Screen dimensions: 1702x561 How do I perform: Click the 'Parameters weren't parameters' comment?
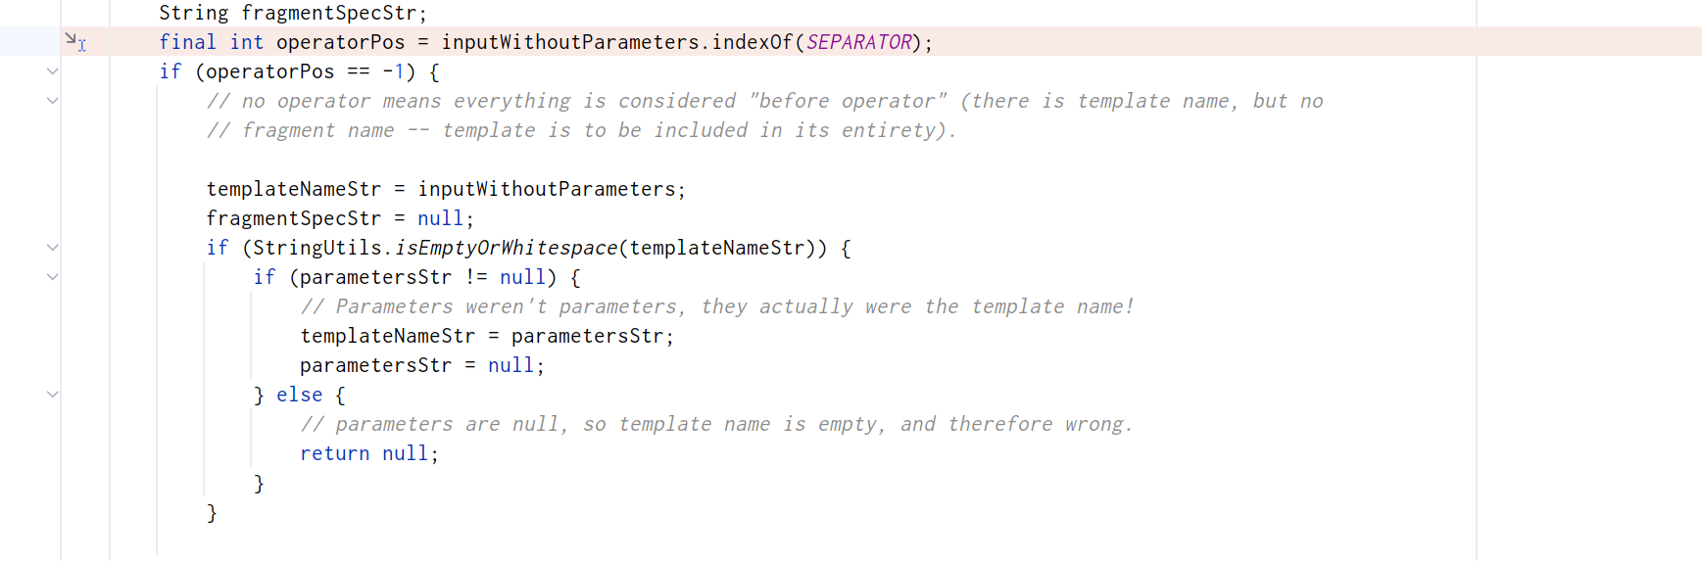tap(716, 306)
